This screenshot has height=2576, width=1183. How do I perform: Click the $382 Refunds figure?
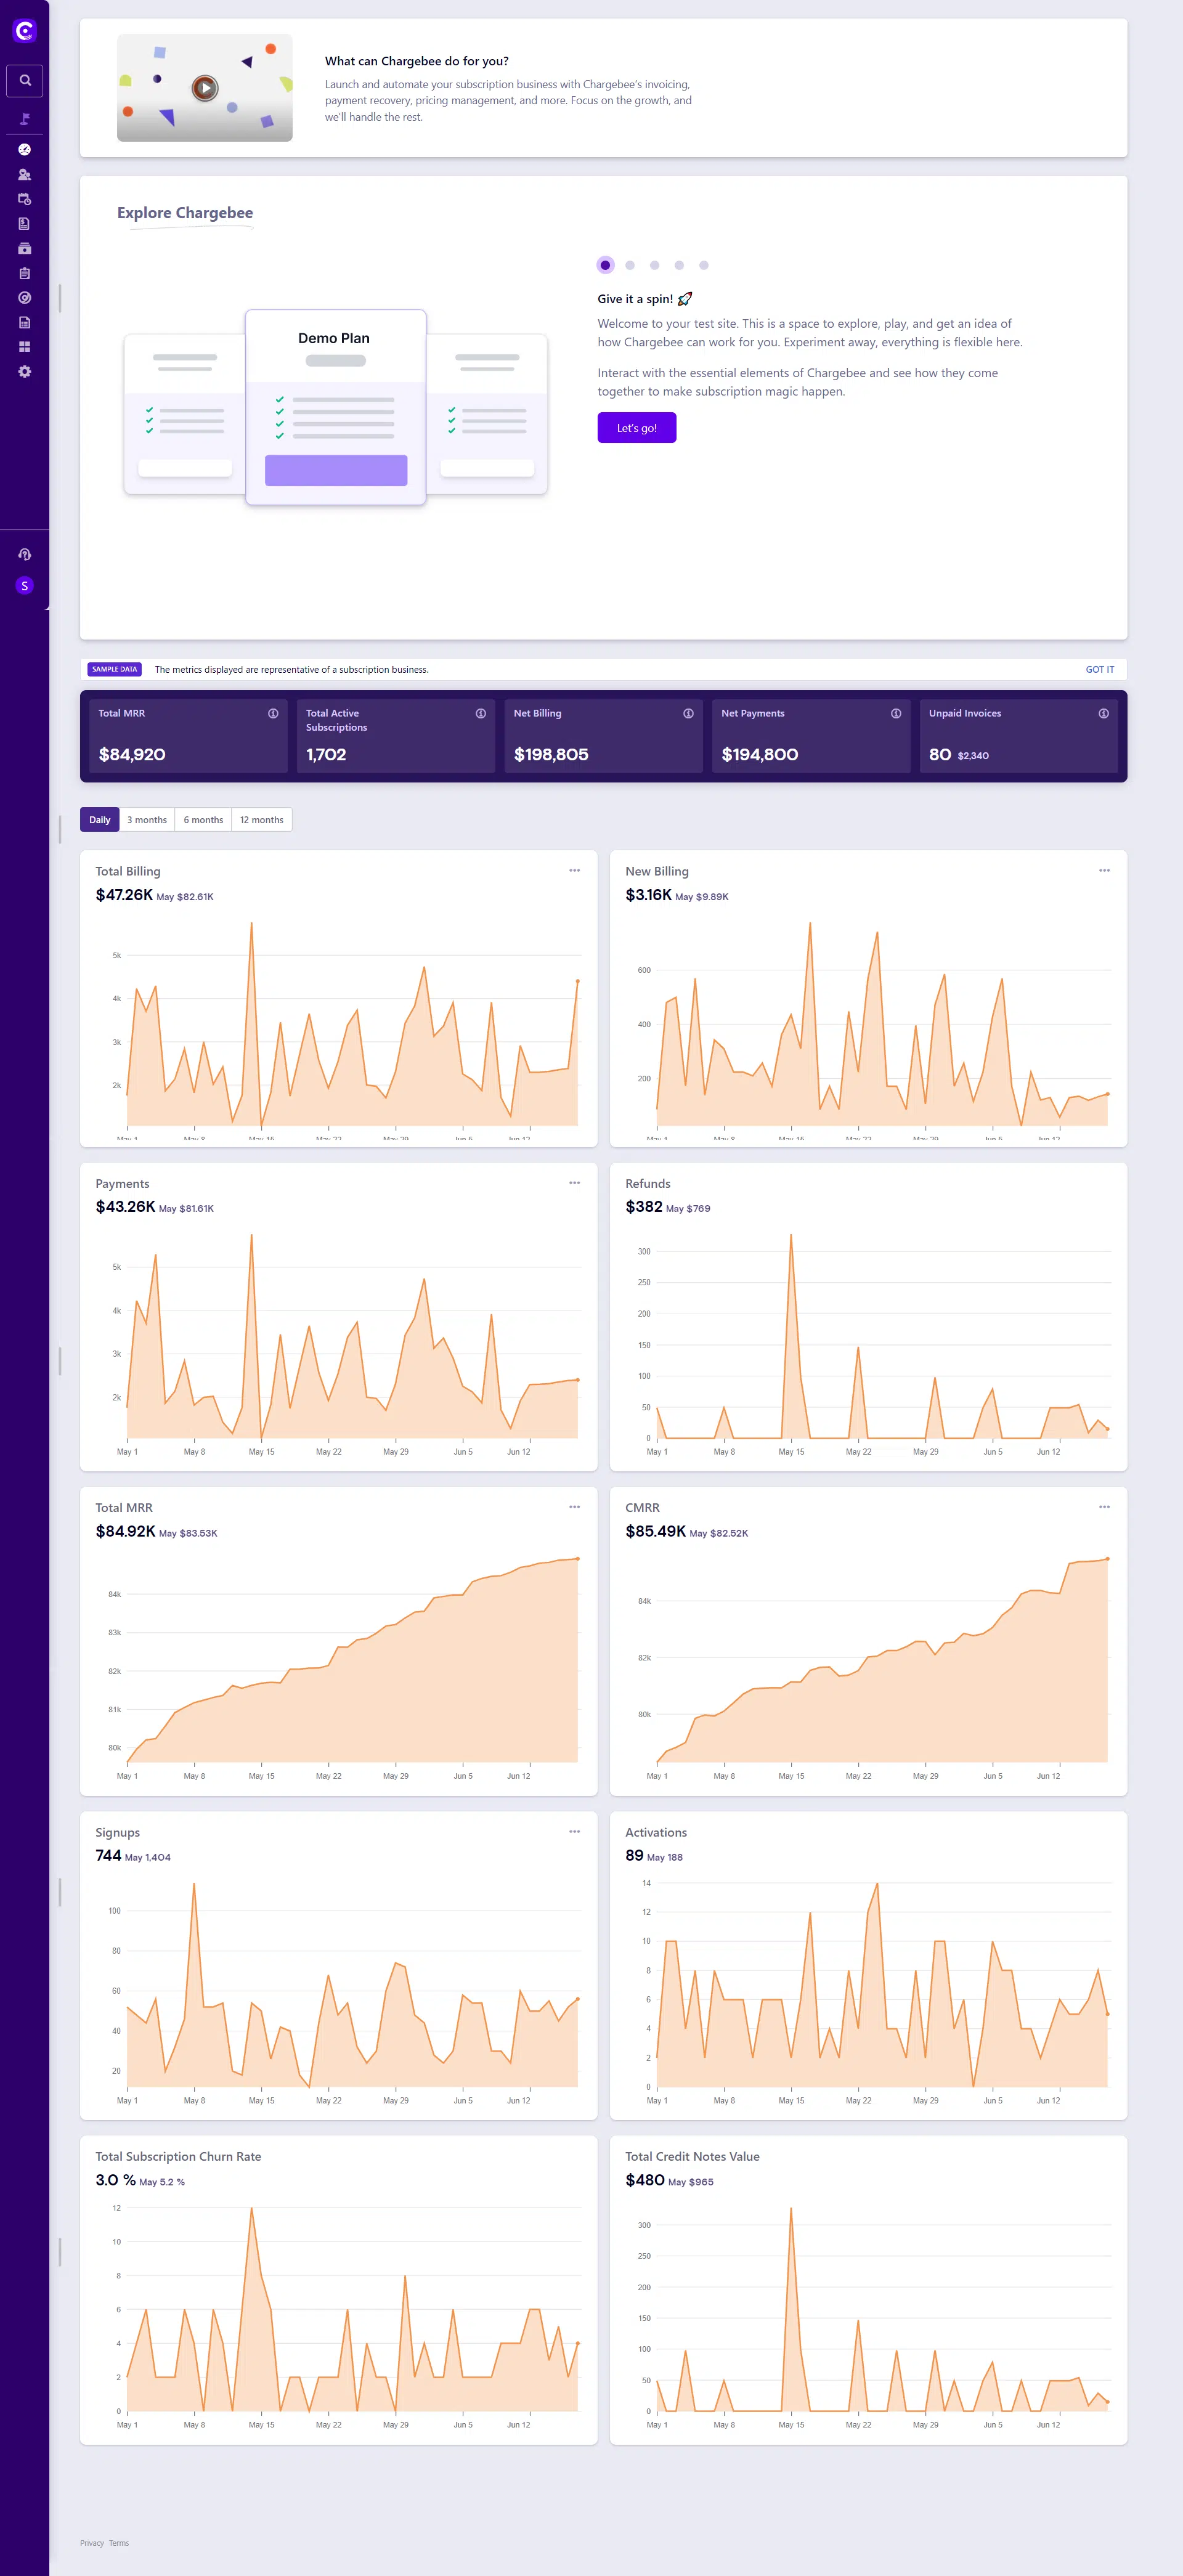point(644,1206)
